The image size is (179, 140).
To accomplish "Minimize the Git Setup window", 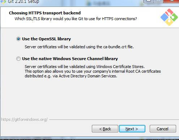I will click(x=149, y=1).
